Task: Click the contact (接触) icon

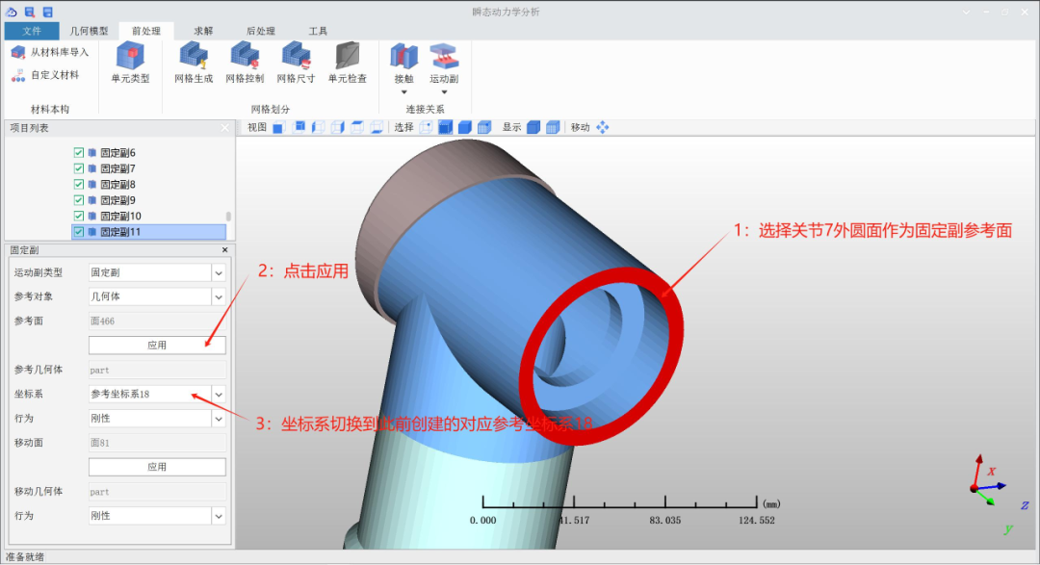Action: [403, 57]
